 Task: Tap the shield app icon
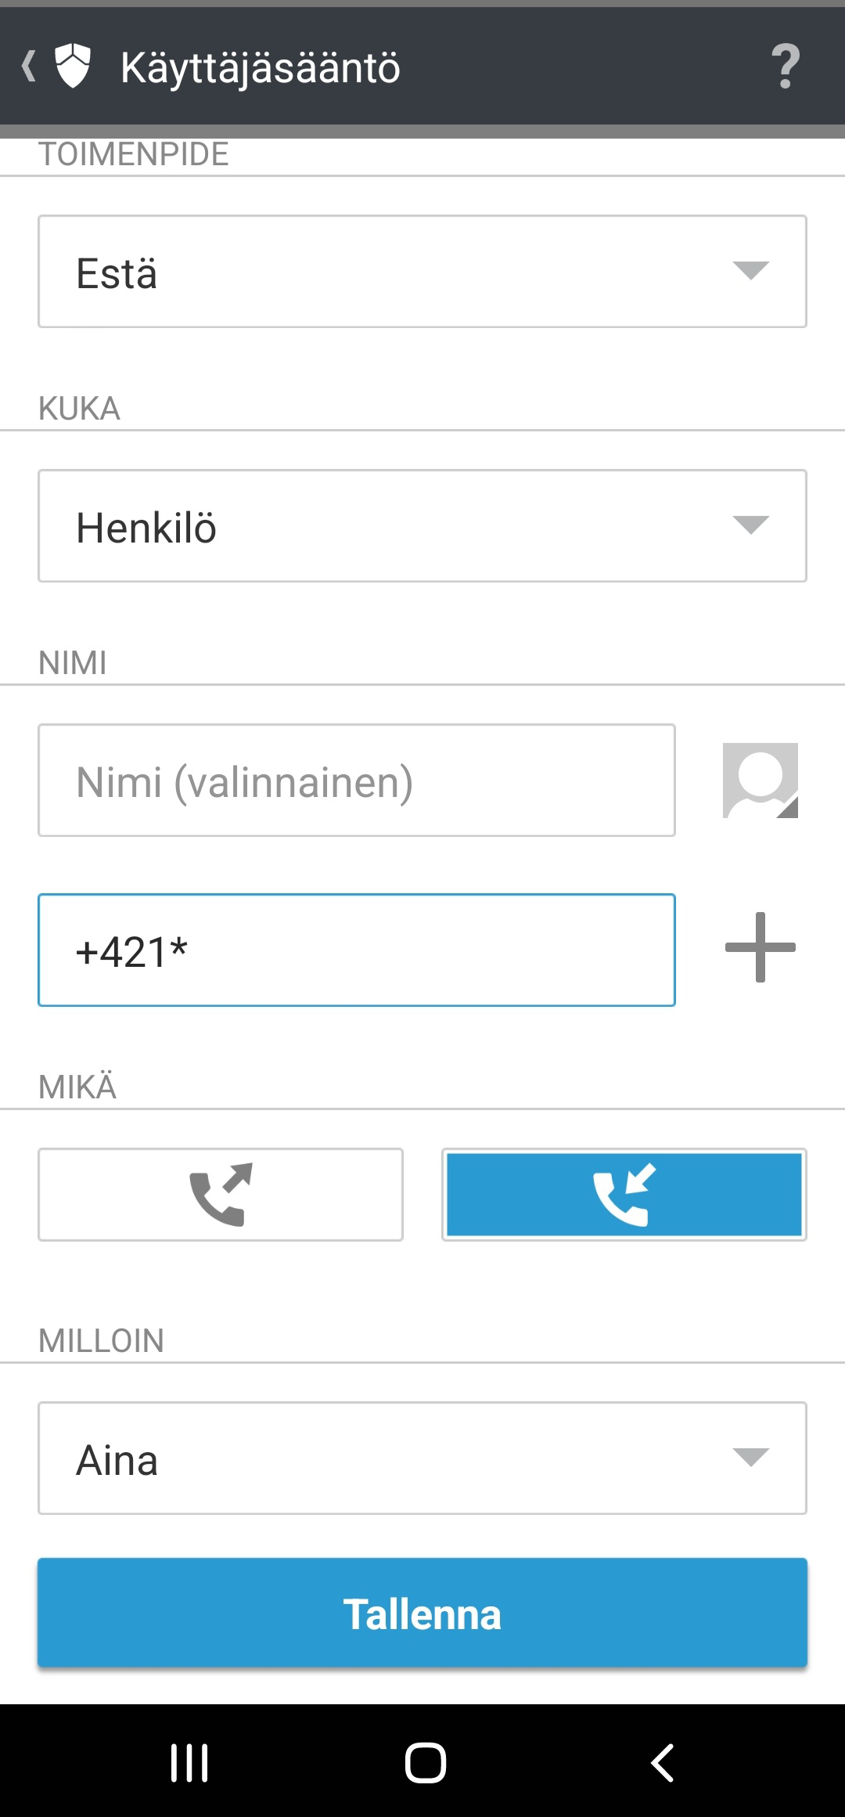point(73,67)
